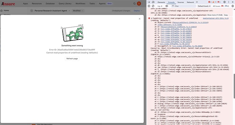The height and width of the screenshot is (125, 235).
Task: Switch to the Console tab in DevTools
Action: (x=171, y=2)
